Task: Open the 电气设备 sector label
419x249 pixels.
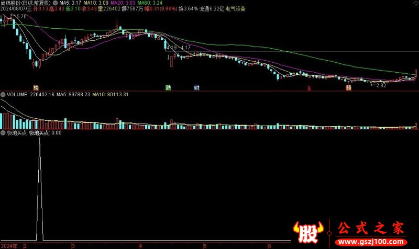Action: tap(235, 9)
